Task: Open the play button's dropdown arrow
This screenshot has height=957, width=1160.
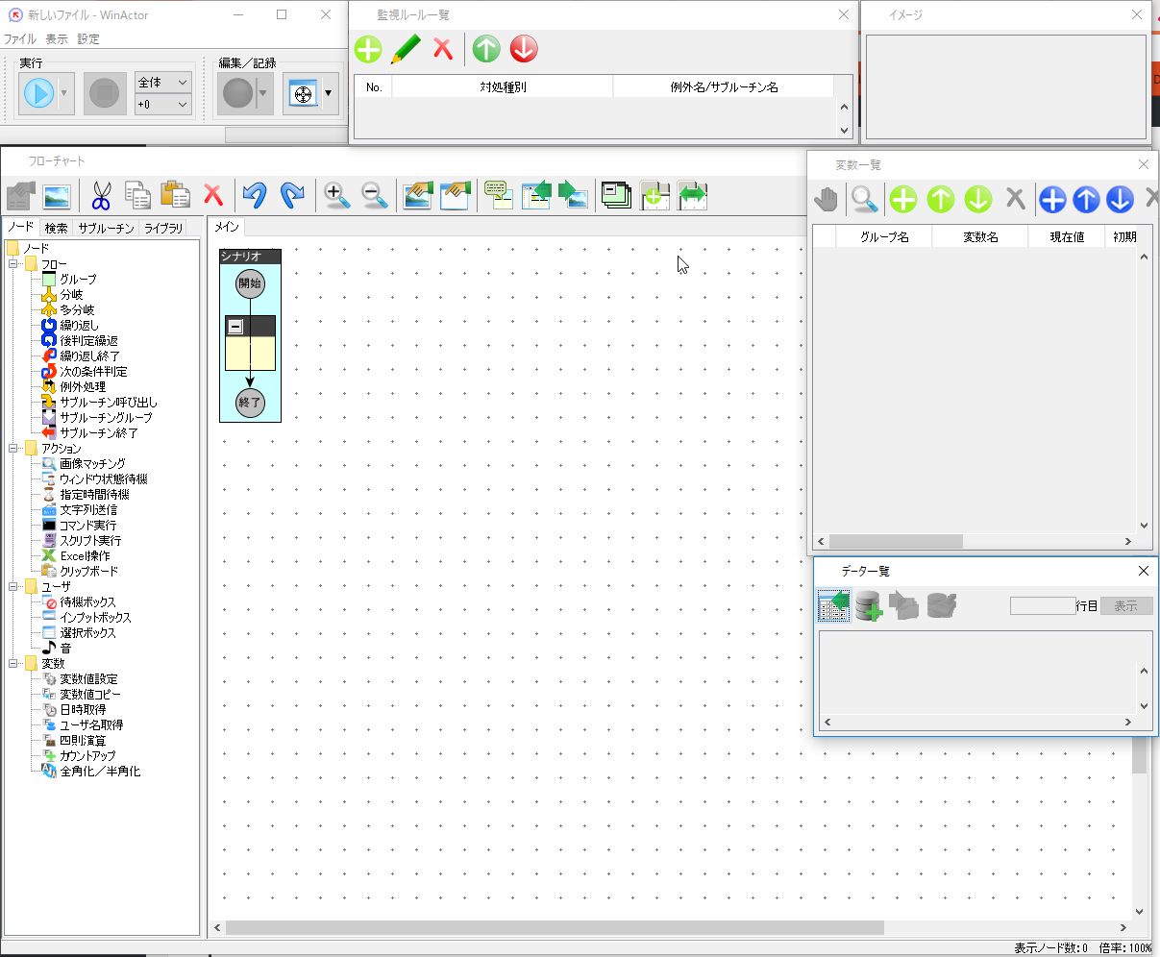Action: tap(64, 94)
